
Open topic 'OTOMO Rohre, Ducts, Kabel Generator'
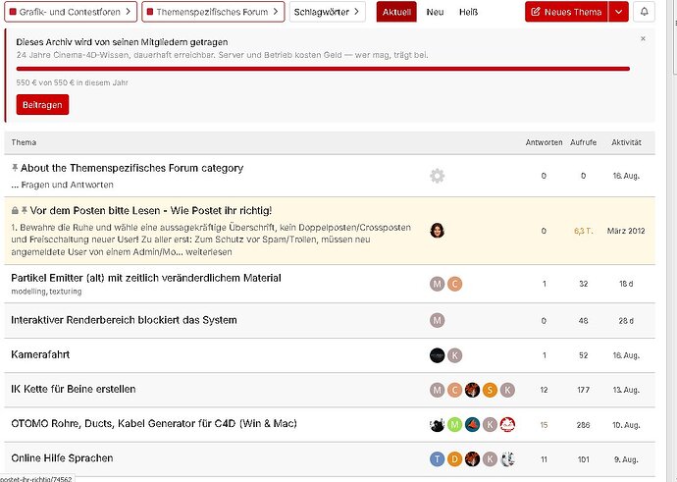[154, 423]
